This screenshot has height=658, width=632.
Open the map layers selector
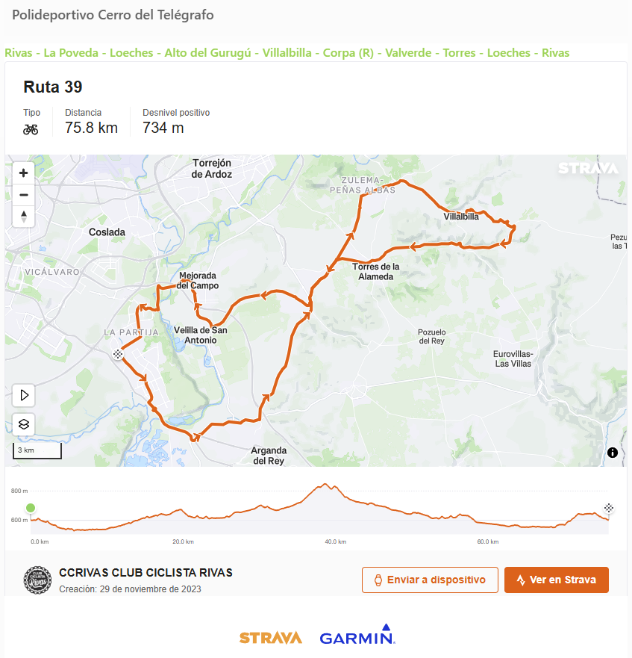click(24, 424)
